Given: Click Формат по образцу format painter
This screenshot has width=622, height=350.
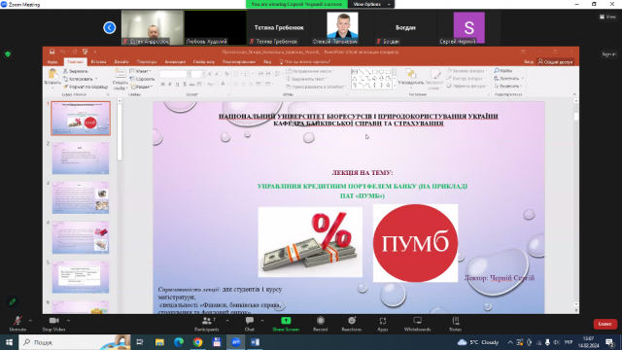Looking at the screenshot, I should tap(86, 87).
